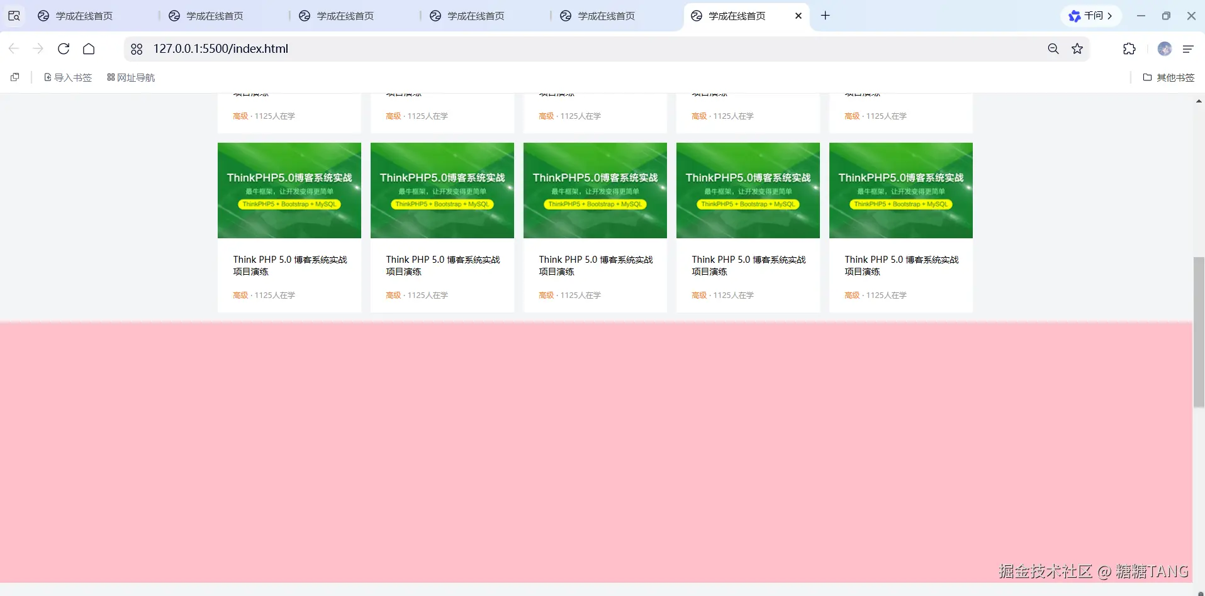Click 高级 · 1125人在学 under fifth green thumbnail card
The image size is (1205, 596).
pos(875,295)
